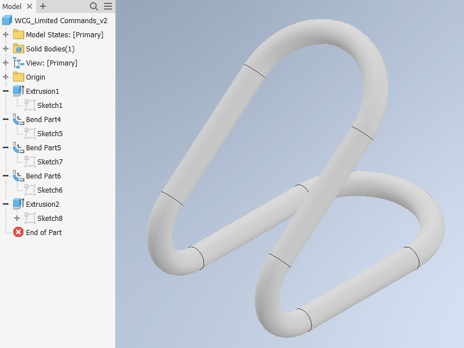Click the Sketch1 icon
Screen dimensions: 464x348
pos(30,105)
